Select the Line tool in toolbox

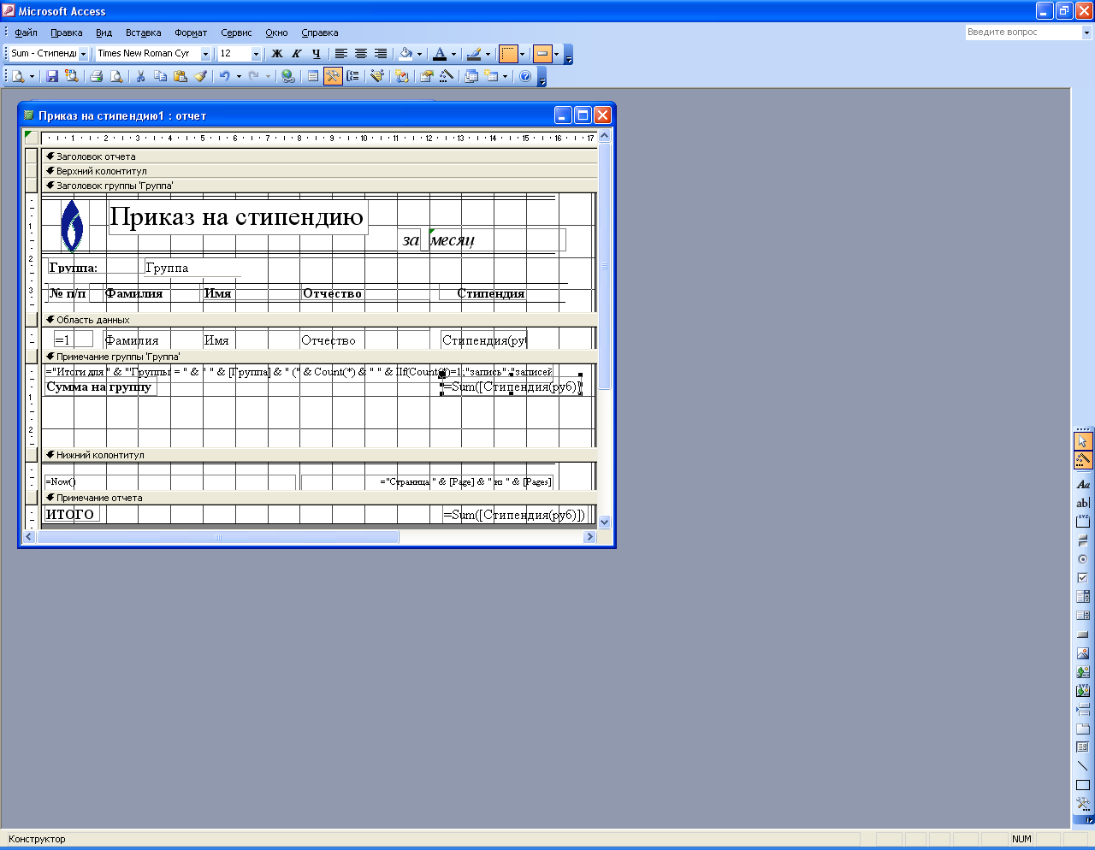click(x=1083, y=766)
